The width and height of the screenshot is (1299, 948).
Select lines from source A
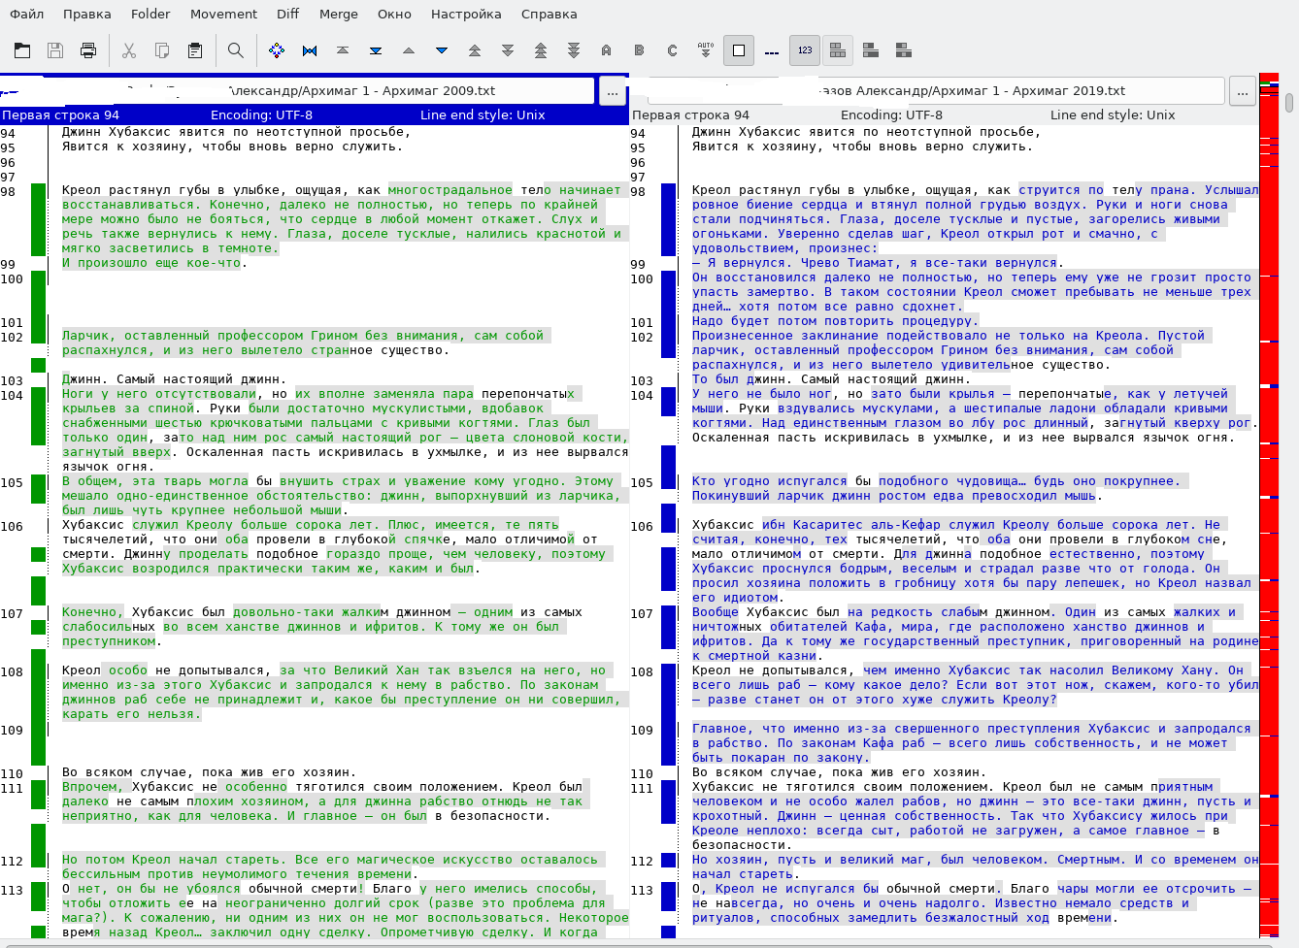tap(607, 50)
